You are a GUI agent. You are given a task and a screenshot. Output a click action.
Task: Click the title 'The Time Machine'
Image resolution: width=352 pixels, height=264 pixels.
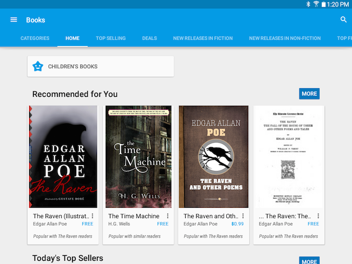tap(134, 216)
